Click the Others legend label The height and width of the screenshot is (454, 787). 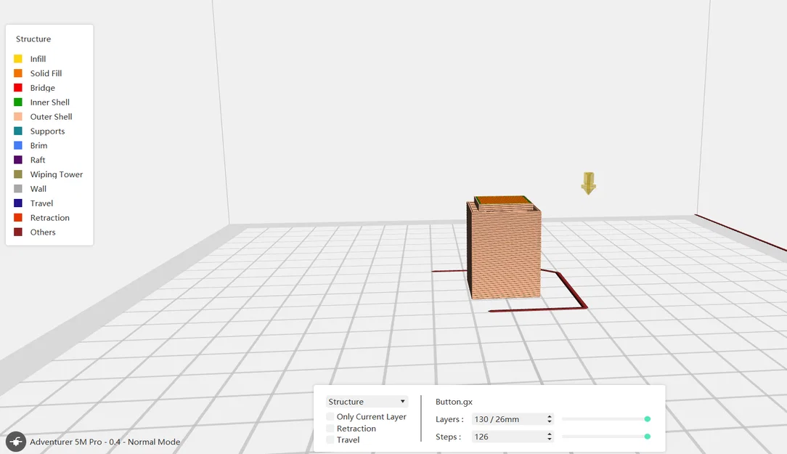[x=43, y=232]
